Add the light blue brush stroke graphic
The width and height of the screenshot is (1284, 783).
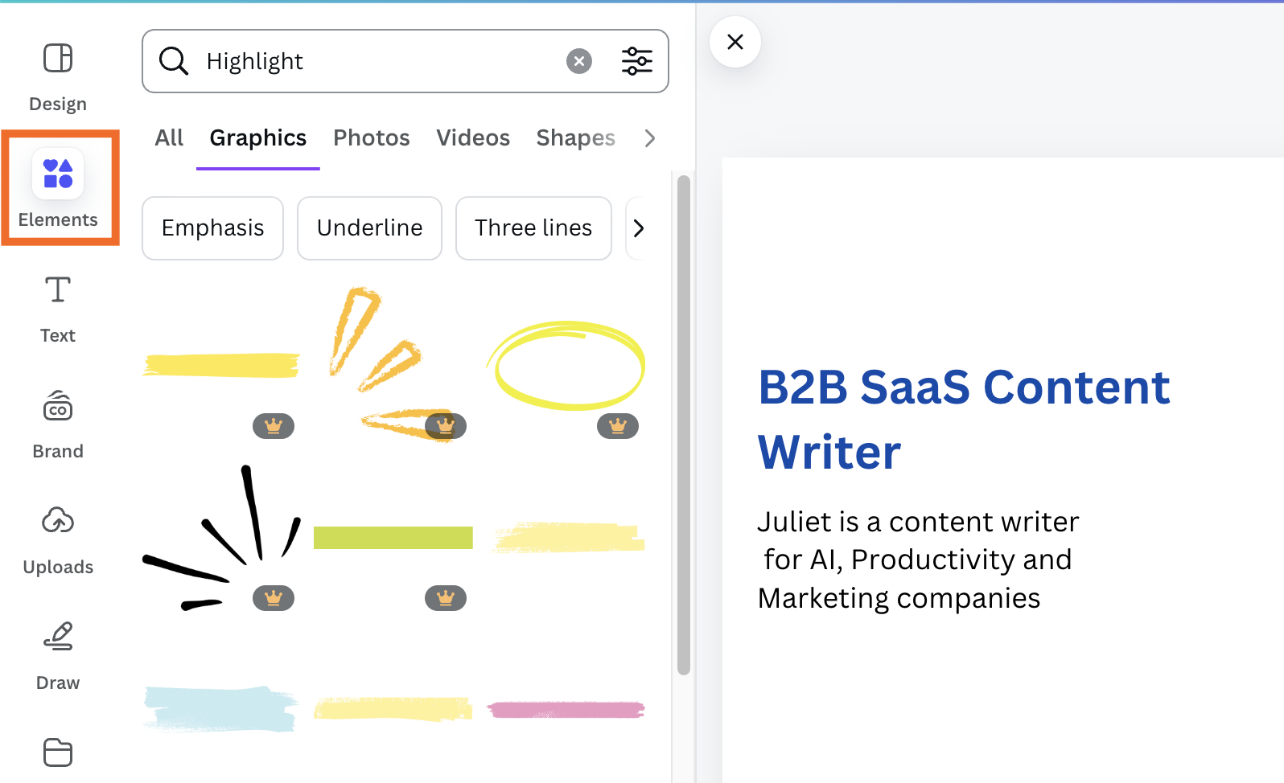[x=220, y=709]
